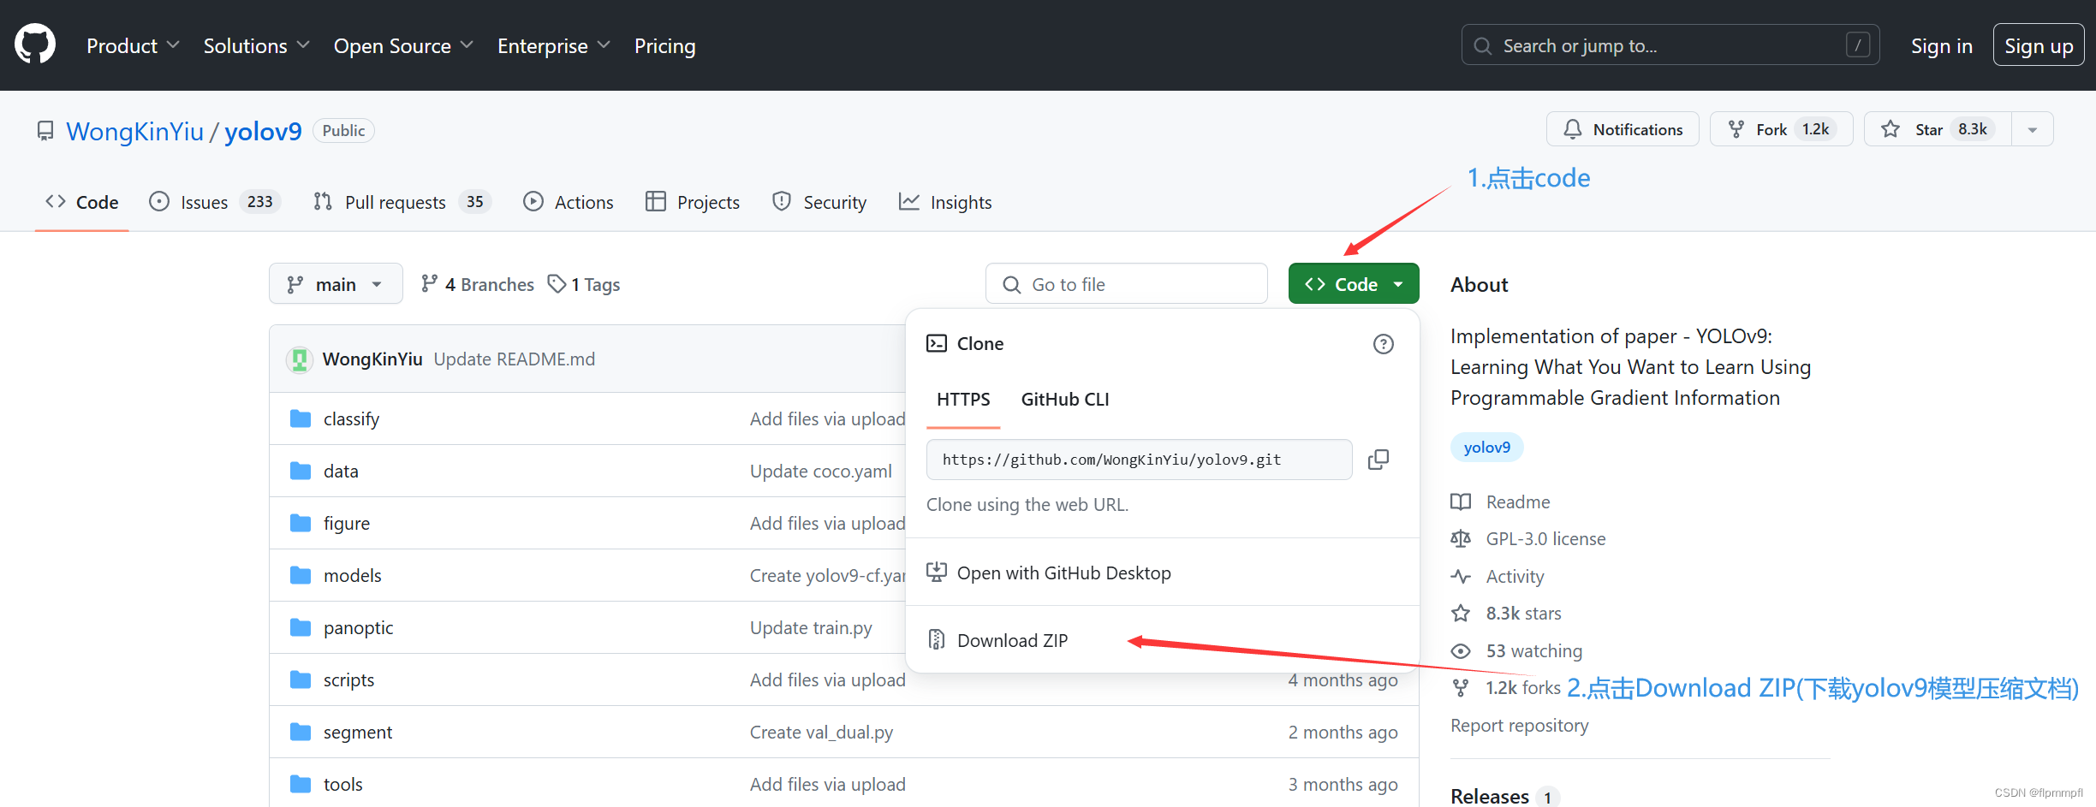Expand the Enterprise menu
This screenshot has width=2096, height=807.
click(x=554, y=45)
